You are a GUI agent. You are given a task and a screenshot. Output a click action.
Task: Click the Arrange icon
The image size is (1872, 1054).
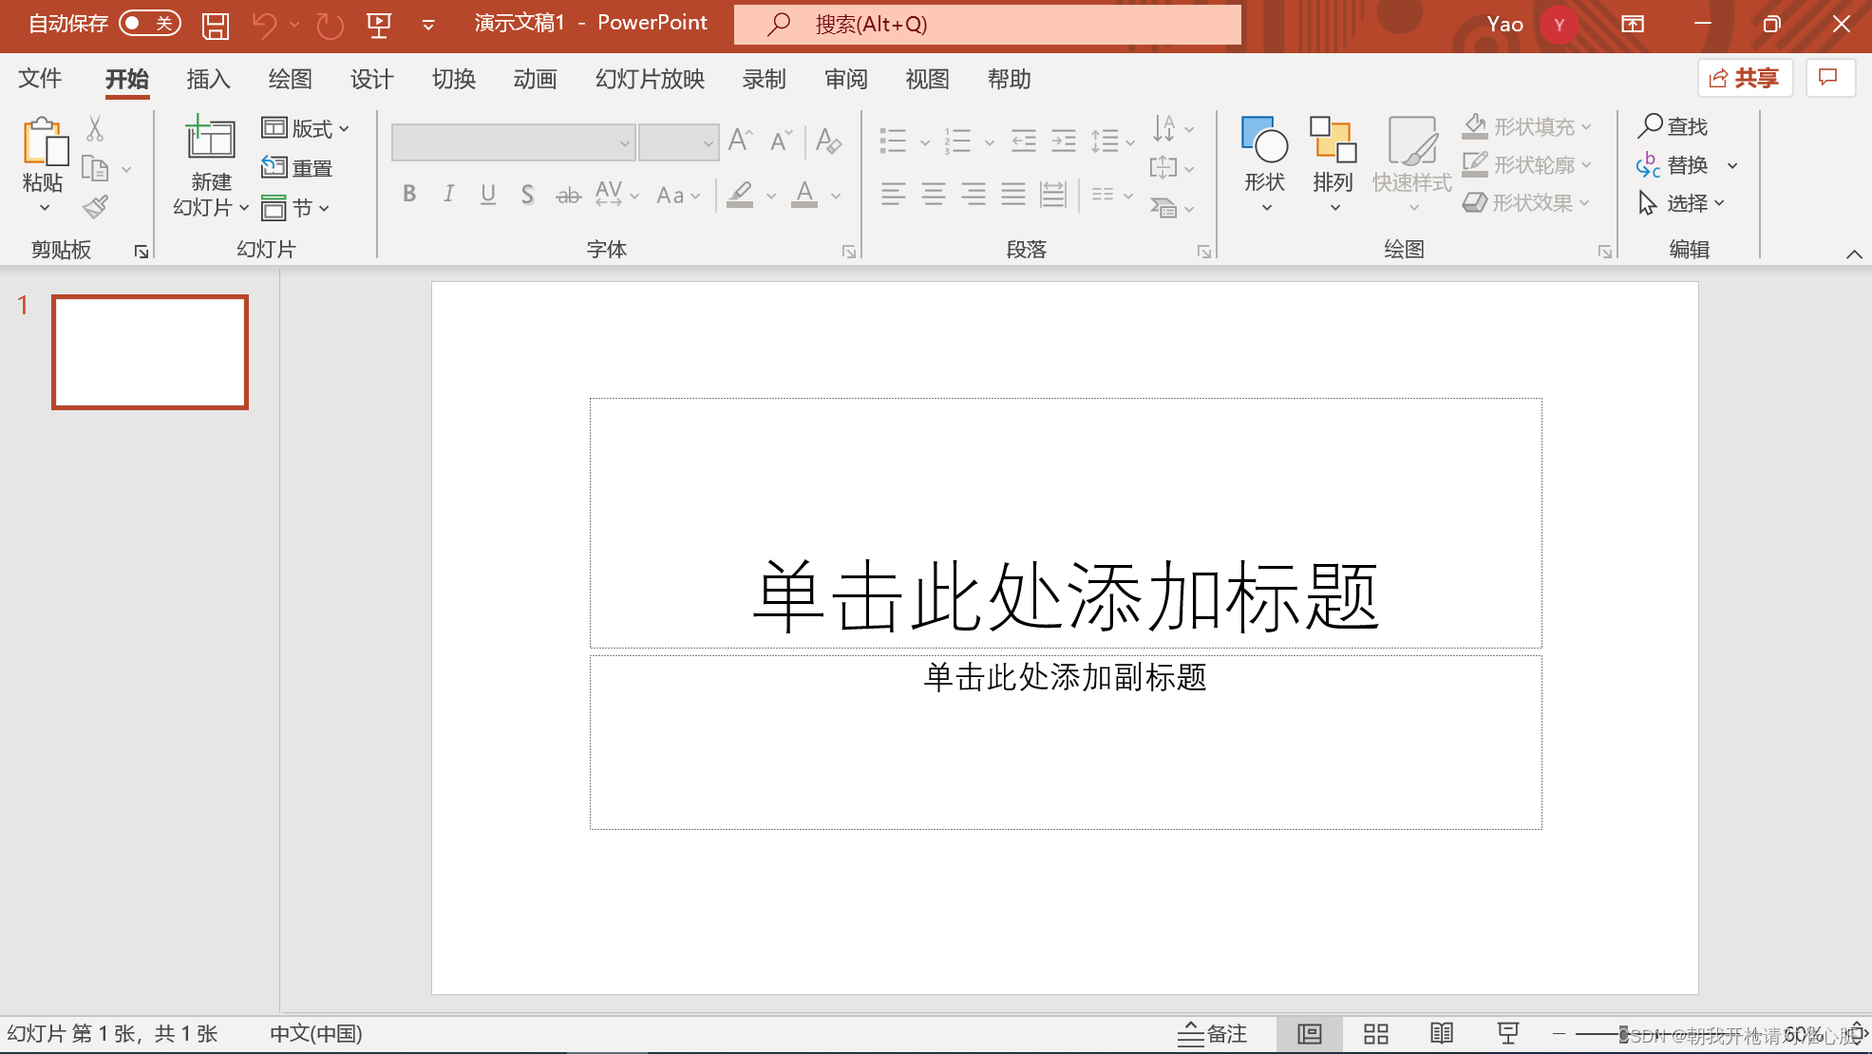(1333, 141)
